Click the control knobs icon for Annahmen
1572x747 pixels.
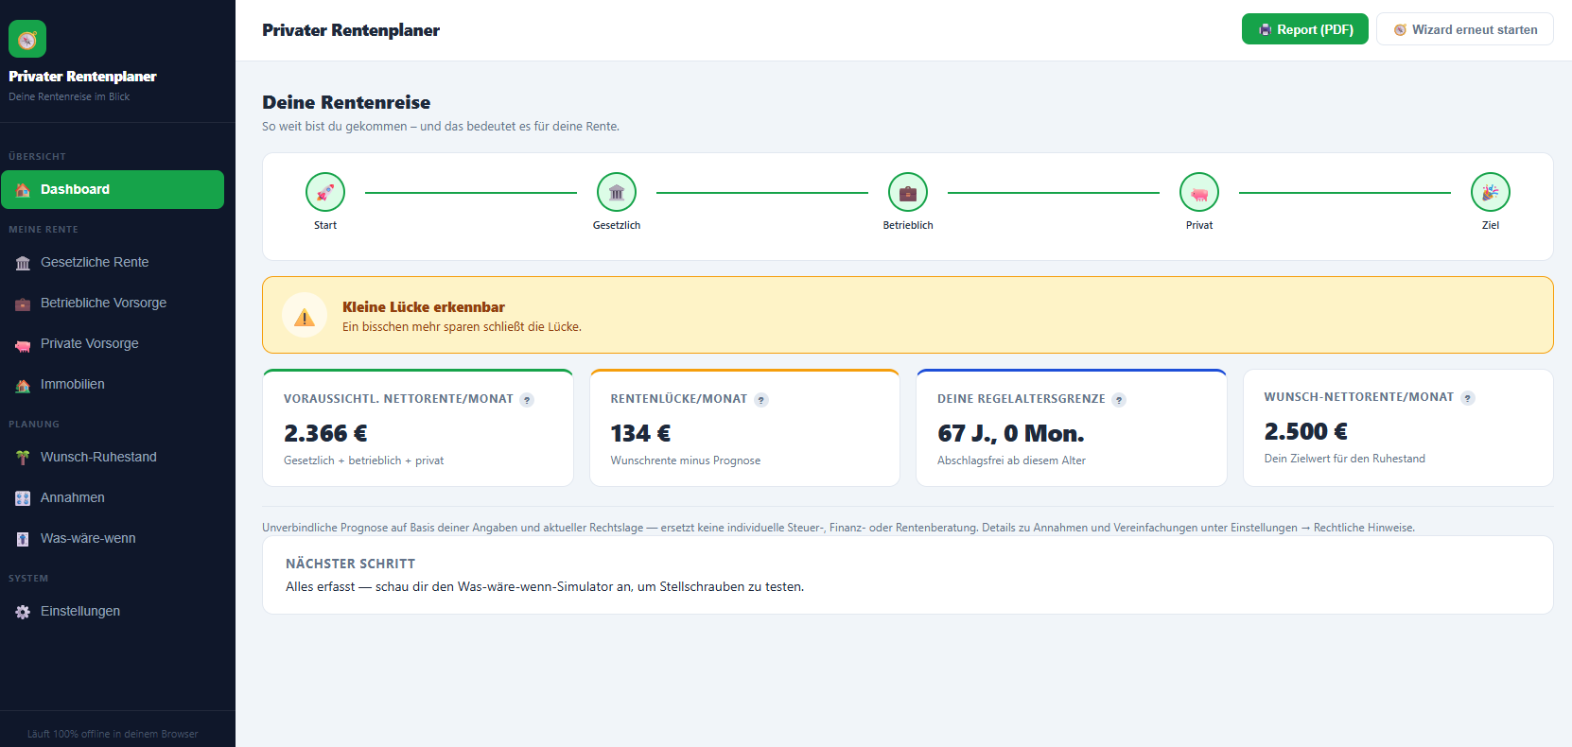tap(23, 498)
